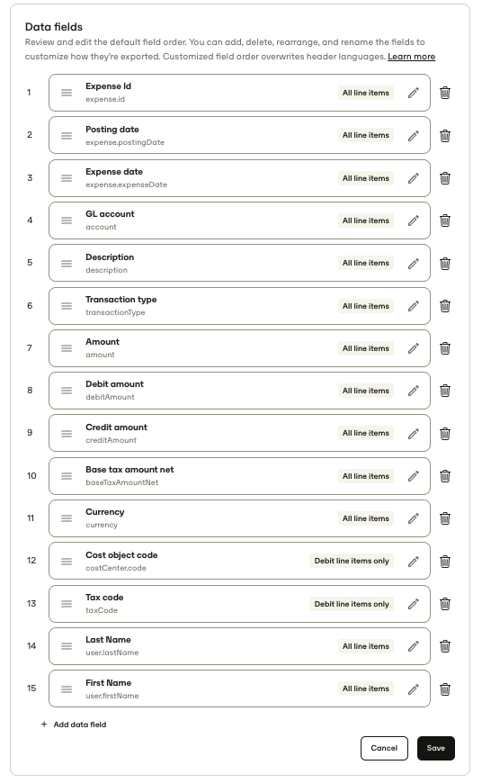
Task: Click pencil icon for Credit amount
Action: (413, 434)
